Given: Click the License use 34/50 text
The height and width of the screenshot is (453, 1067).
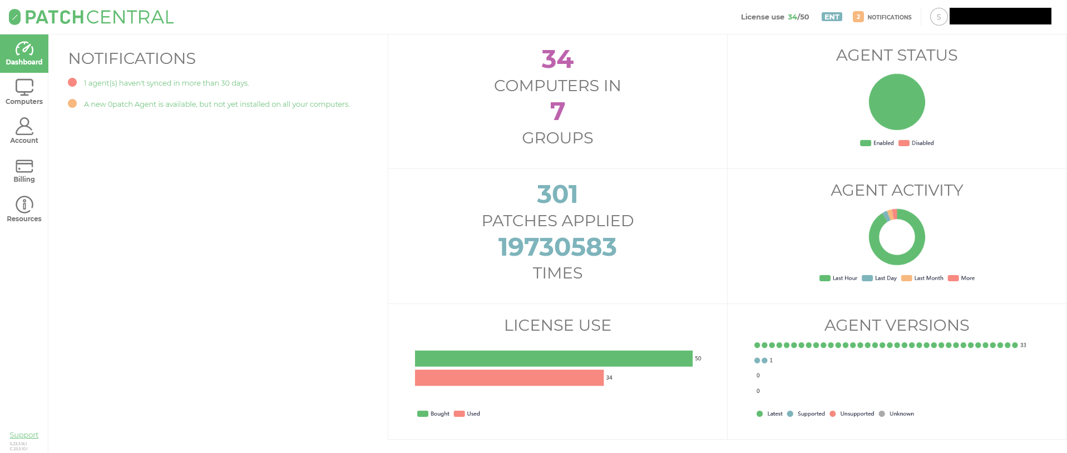Looking at the screenshot, I should click(775, 17).
